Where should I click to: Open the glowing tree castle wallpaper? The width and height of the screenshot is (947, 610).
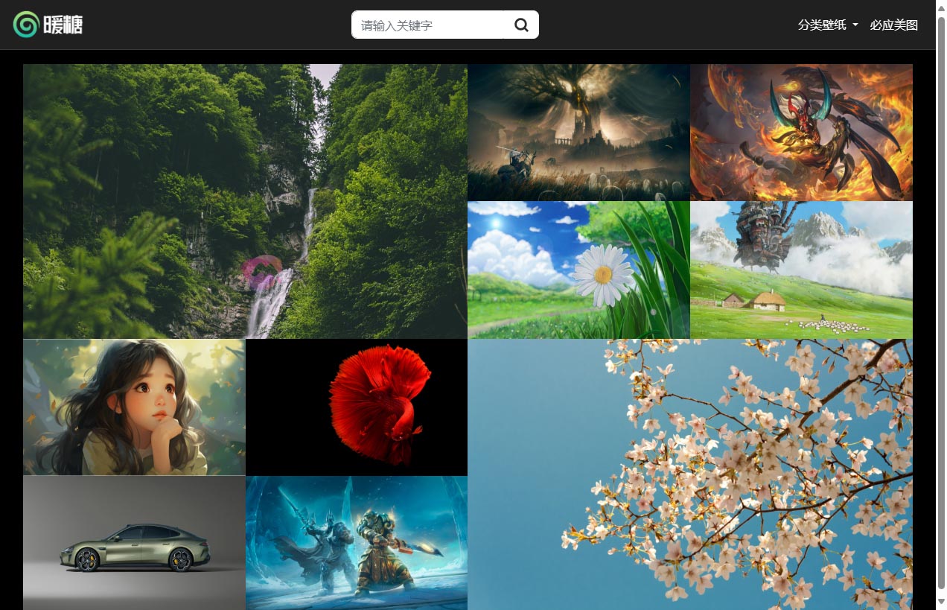click(x=578, y=132)
